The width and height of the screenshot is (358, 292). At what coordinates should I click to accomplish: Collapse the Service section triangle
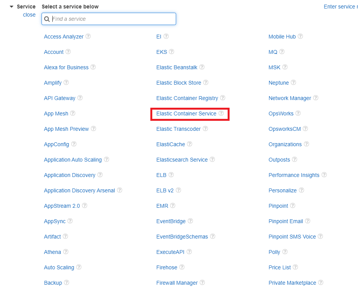pos(12,7)
